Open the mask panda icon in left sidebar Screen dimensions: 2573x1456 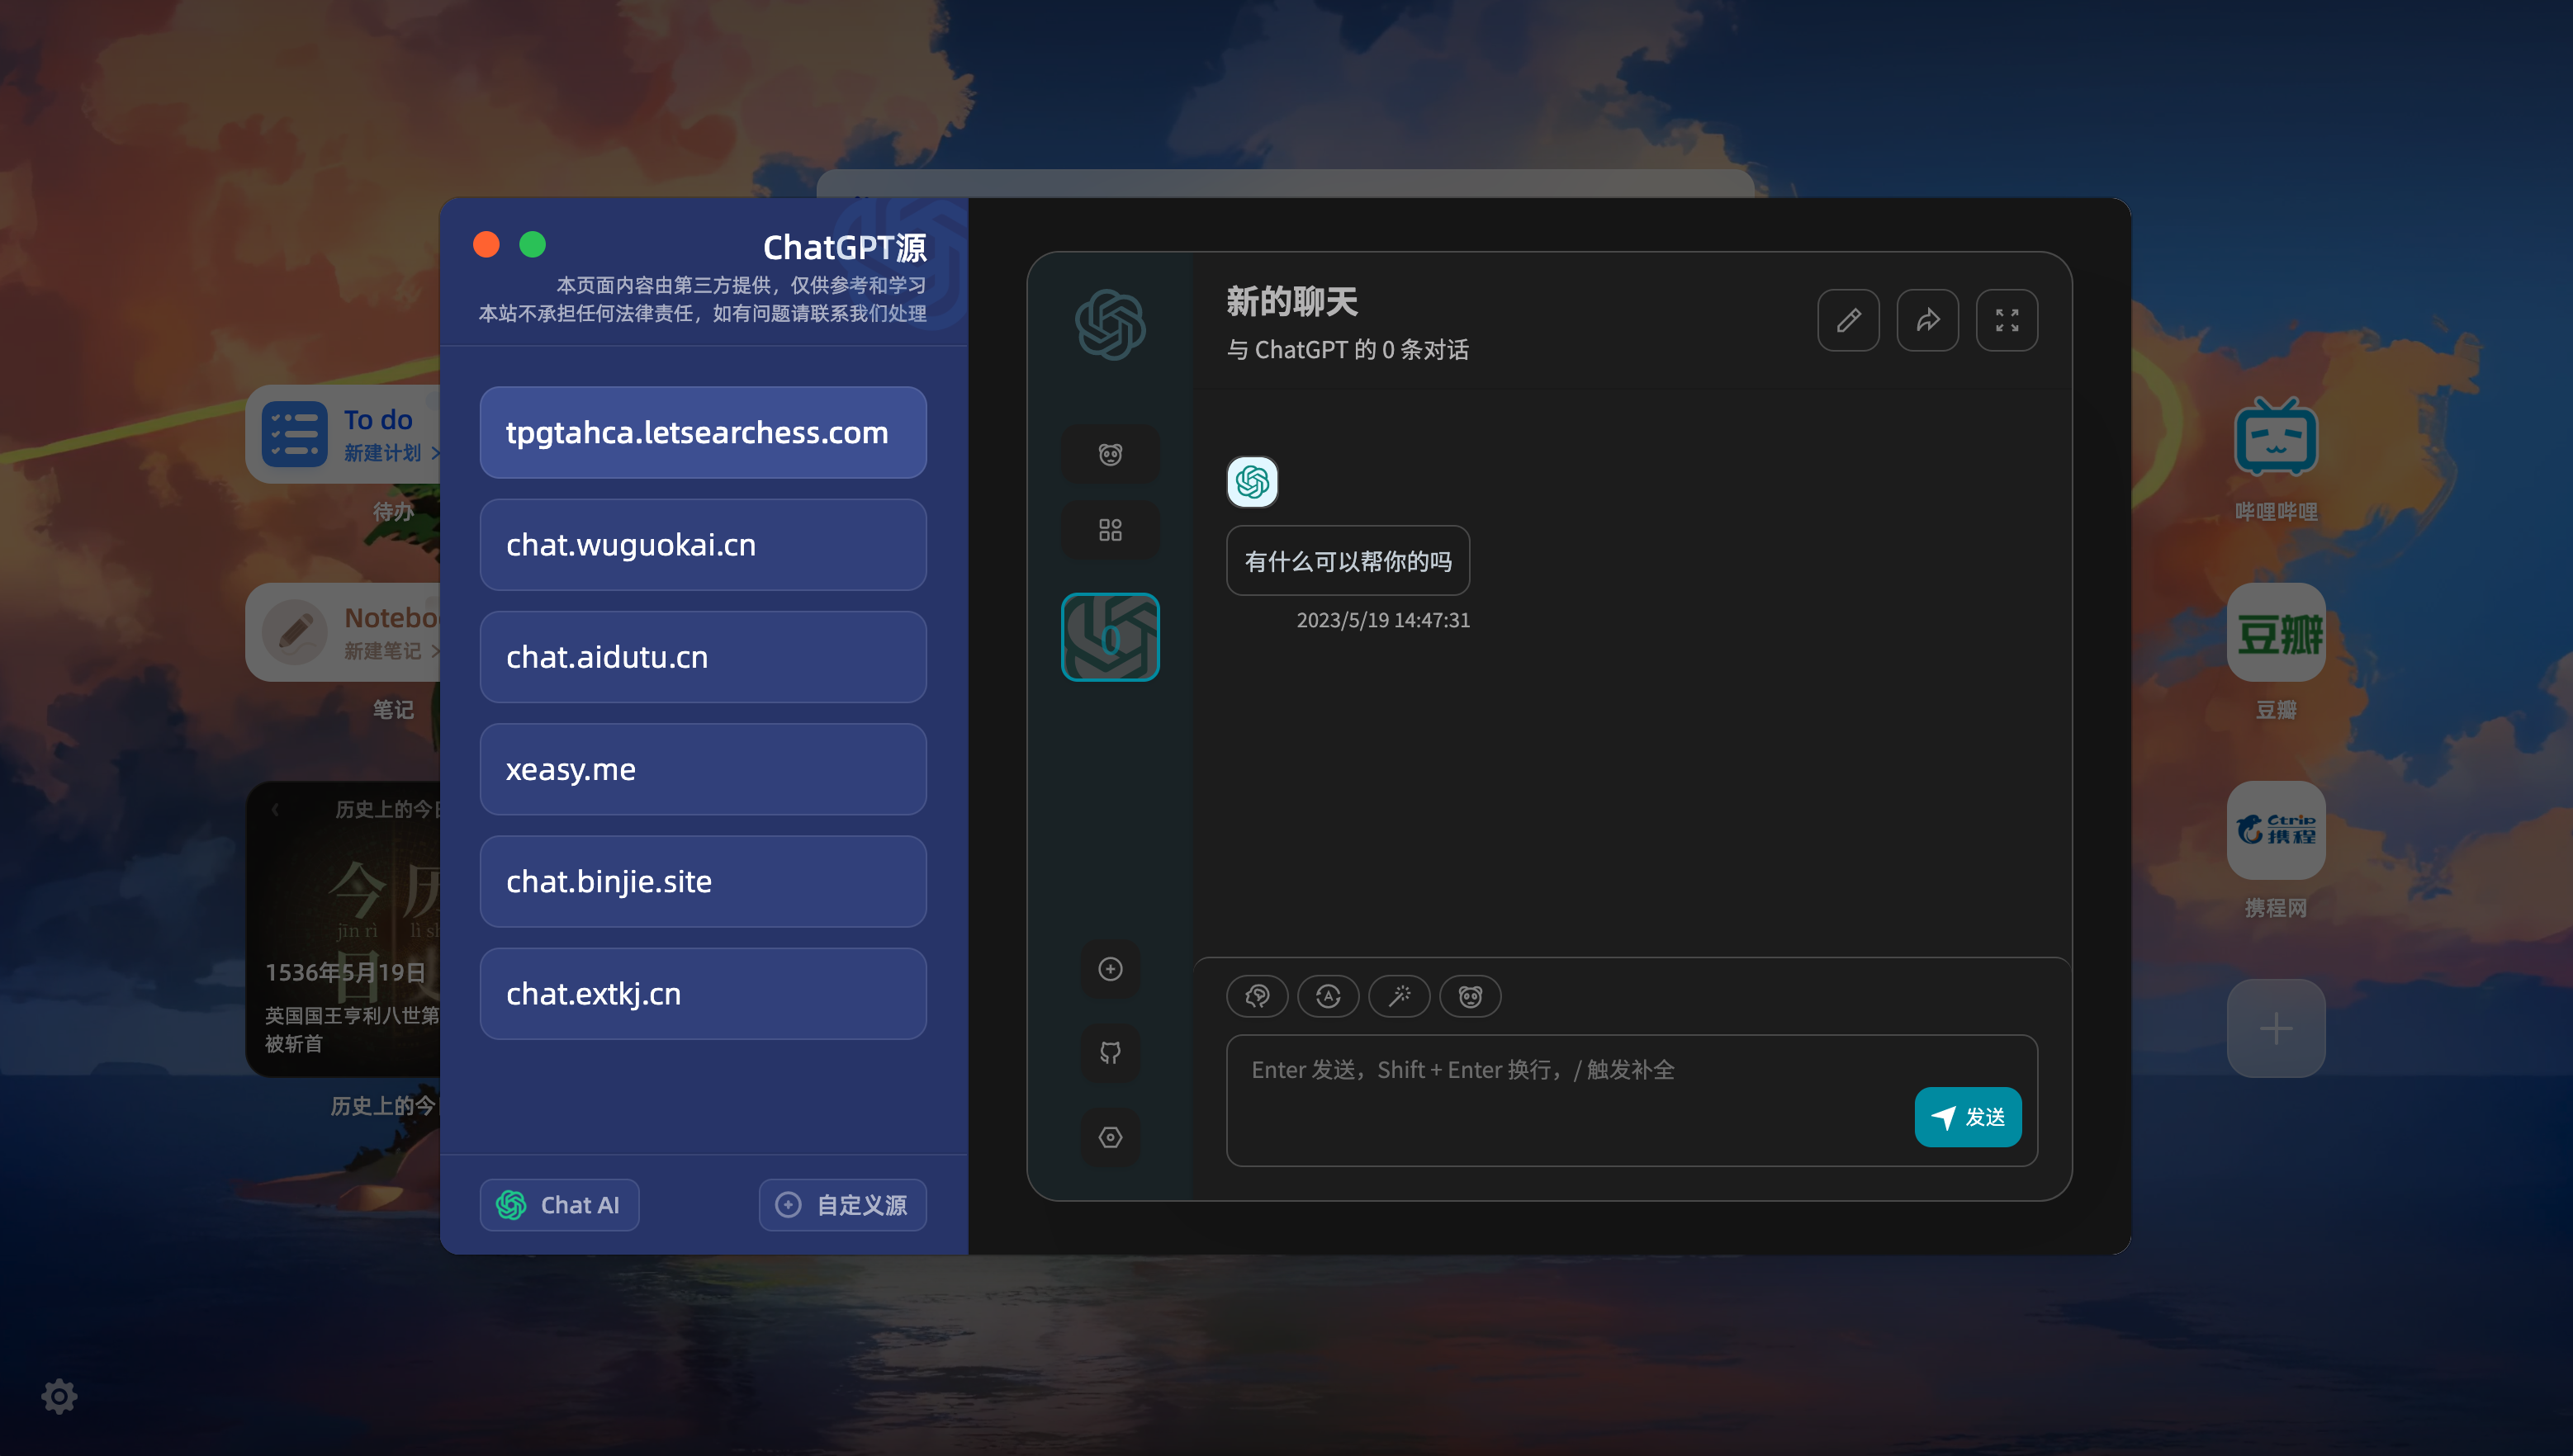(x=1110, y=455)
